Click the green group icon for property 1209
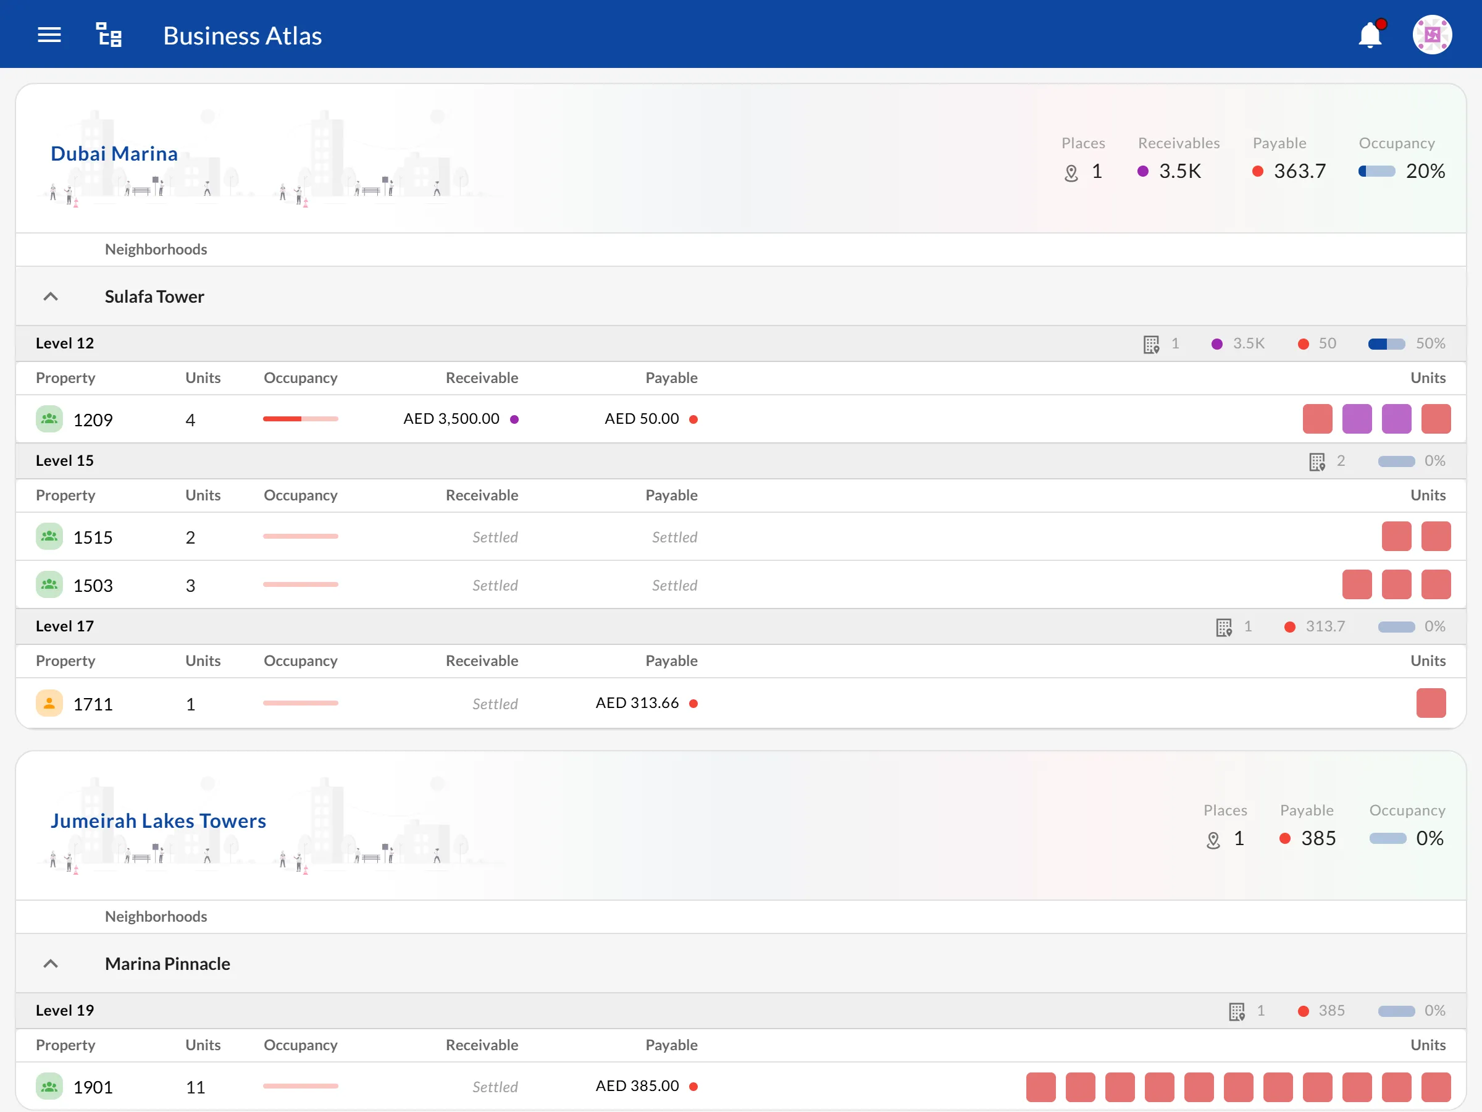The width and height of the screenshot is (1482, 1112). [49, 419]
